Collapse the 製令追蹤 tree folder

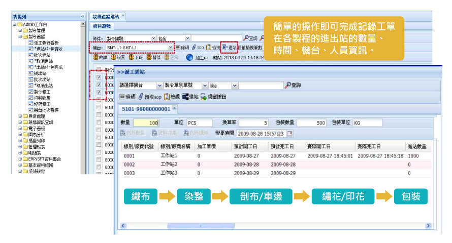[20, 36]
